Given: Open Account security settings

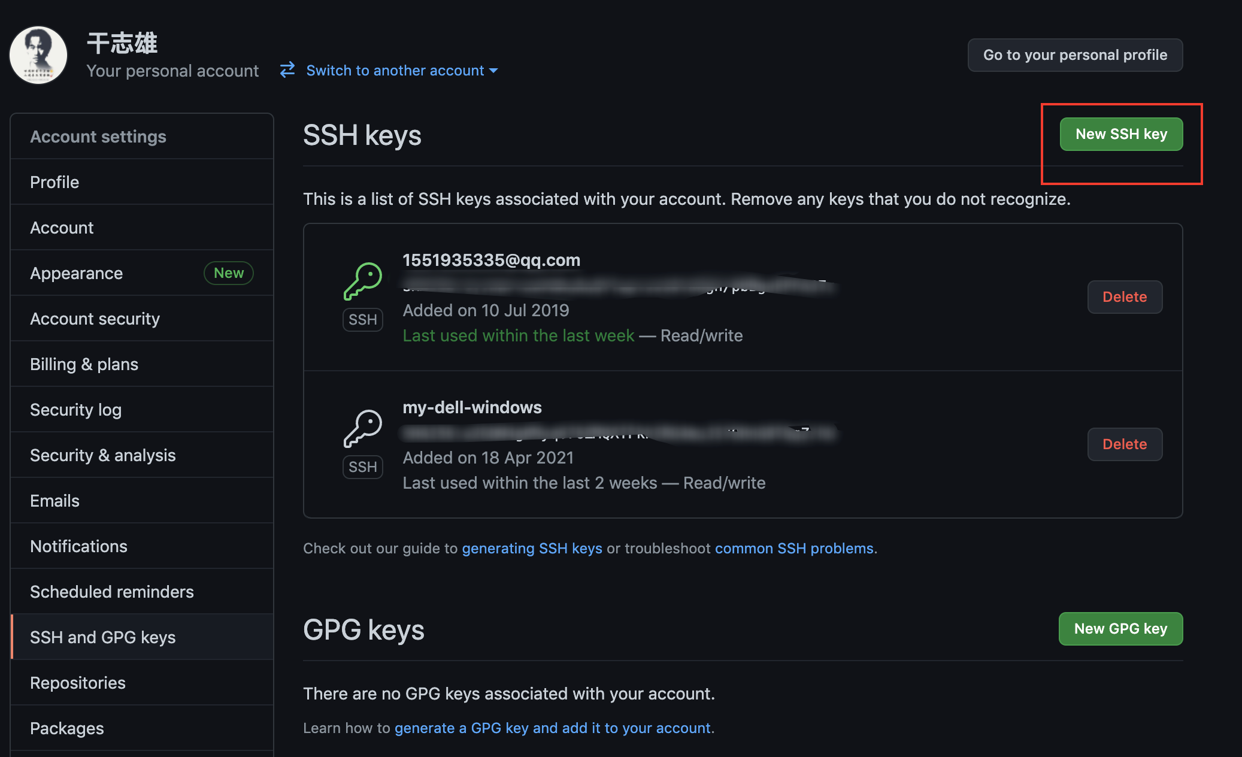Looking at the screenshot, I should pos(142,319).
